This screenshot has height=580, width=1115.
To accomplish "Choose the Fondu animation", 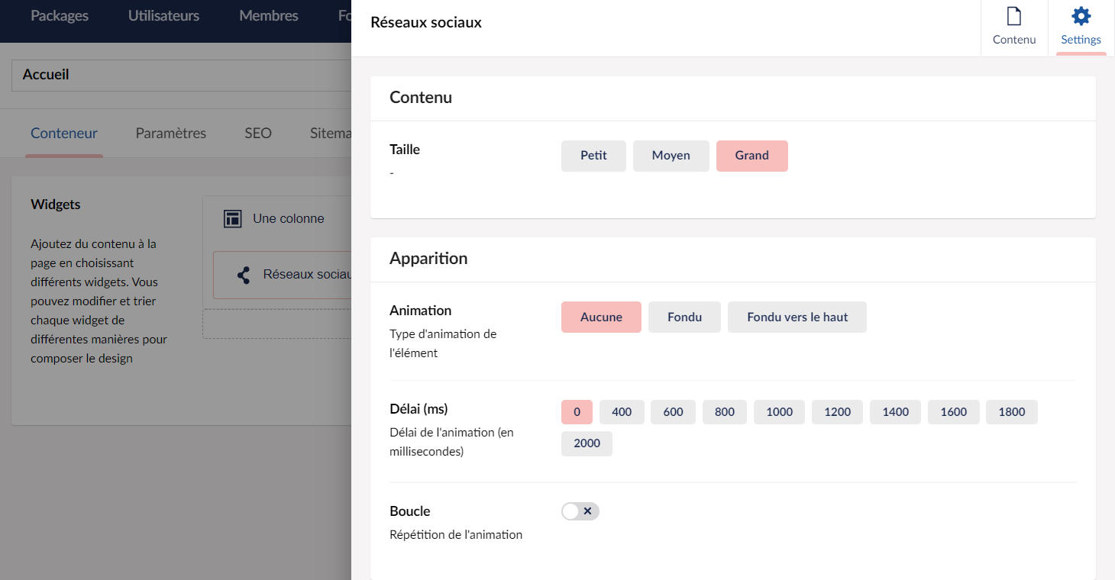I will click(684, 317).
